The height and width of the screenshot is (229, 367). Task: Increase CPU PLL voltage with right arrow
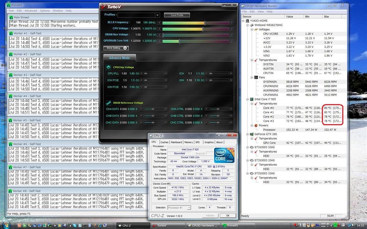tap(166, 73)
